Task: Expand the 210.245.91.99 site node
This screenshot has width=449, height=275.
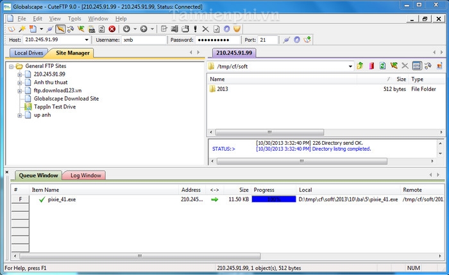Action: pos(20,75)
